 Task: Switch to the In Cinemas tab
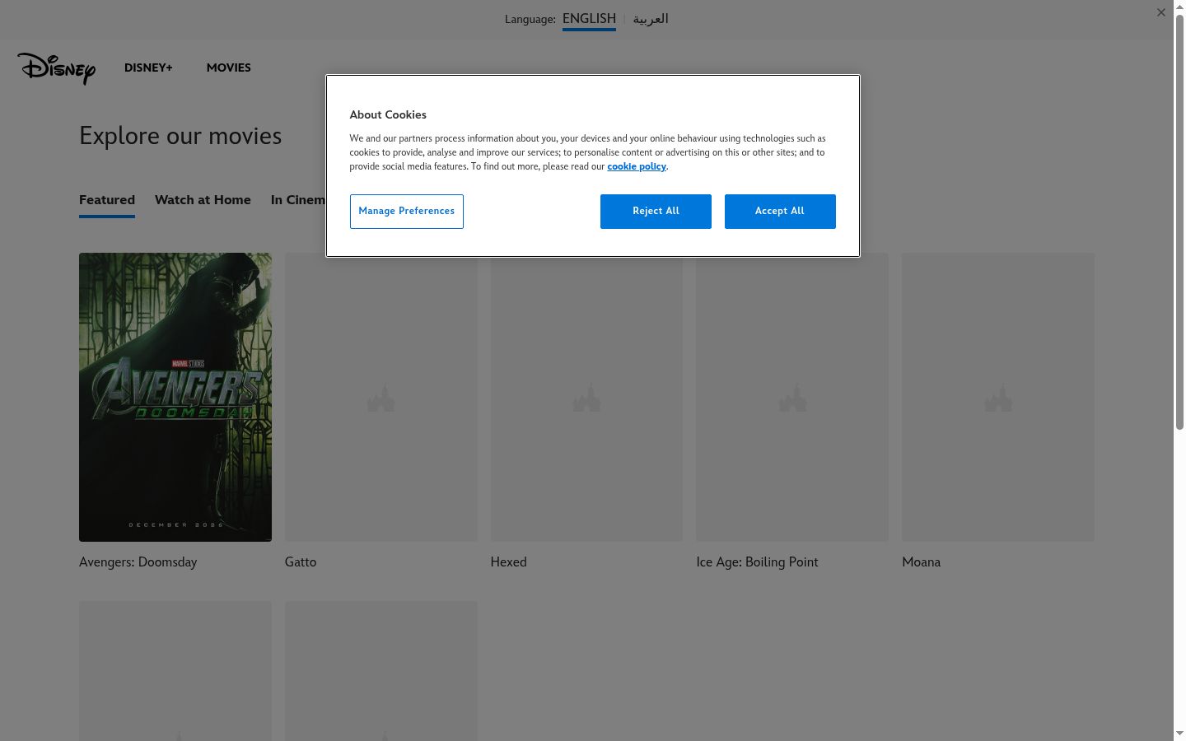[297, 200]
